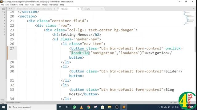Click unsaved dot on ajax.php tab
The width and height of the screenshot is (197, 110).
point(102,9)
